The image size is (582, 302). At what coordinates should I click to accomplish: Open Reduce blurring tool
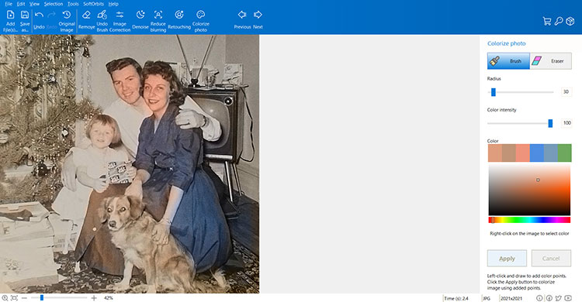coord(158,21)
